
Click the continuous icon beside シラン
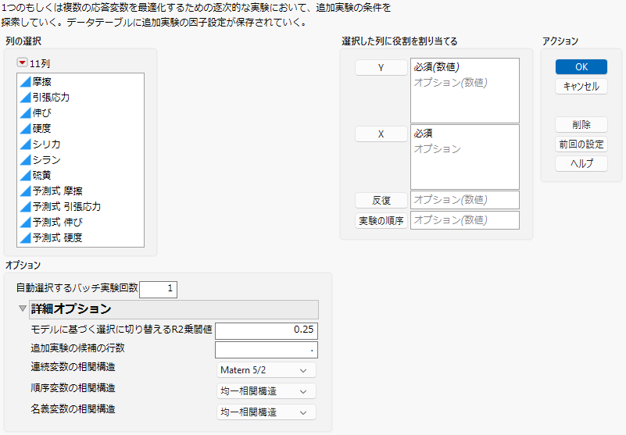[26, 159]
